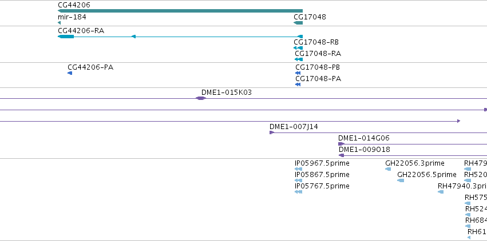This screenshot has height=241, width=487.
Task: Click the DME1-009O18 label
Action: pos(365,150)
